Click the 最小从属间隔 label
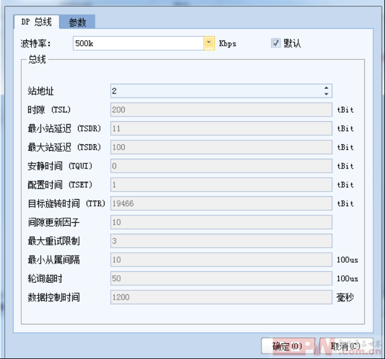 [x=54, y=260]
